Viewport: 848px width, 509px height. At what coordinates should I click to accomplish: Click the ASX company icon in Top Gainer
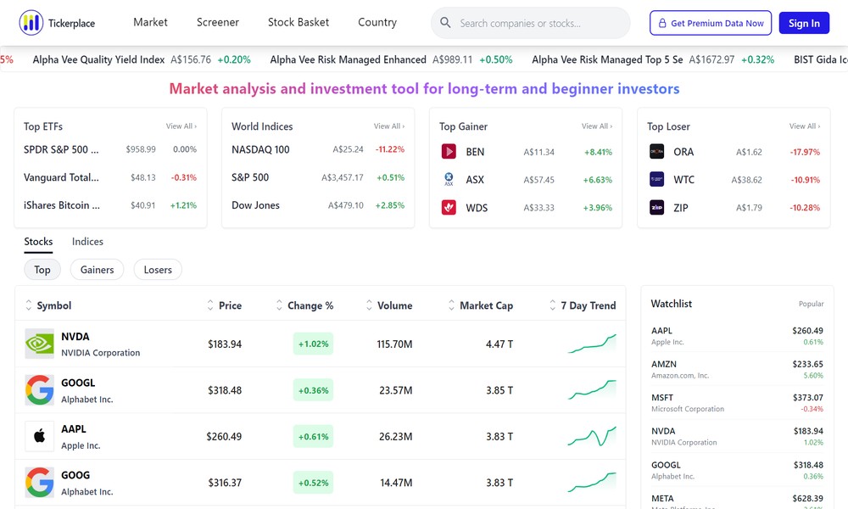coord(449,180)
